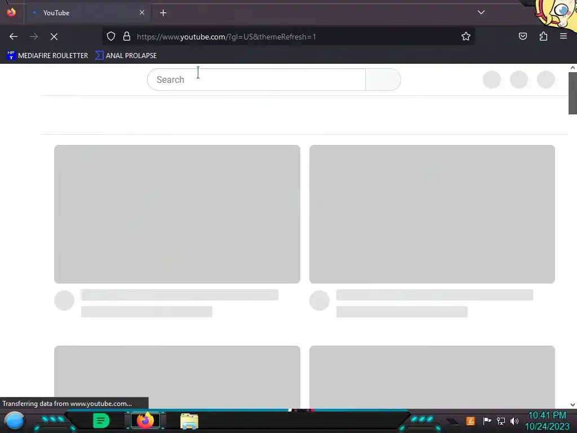
Task: Switch to Firefox in the taskbar
Action: point(145,421)
